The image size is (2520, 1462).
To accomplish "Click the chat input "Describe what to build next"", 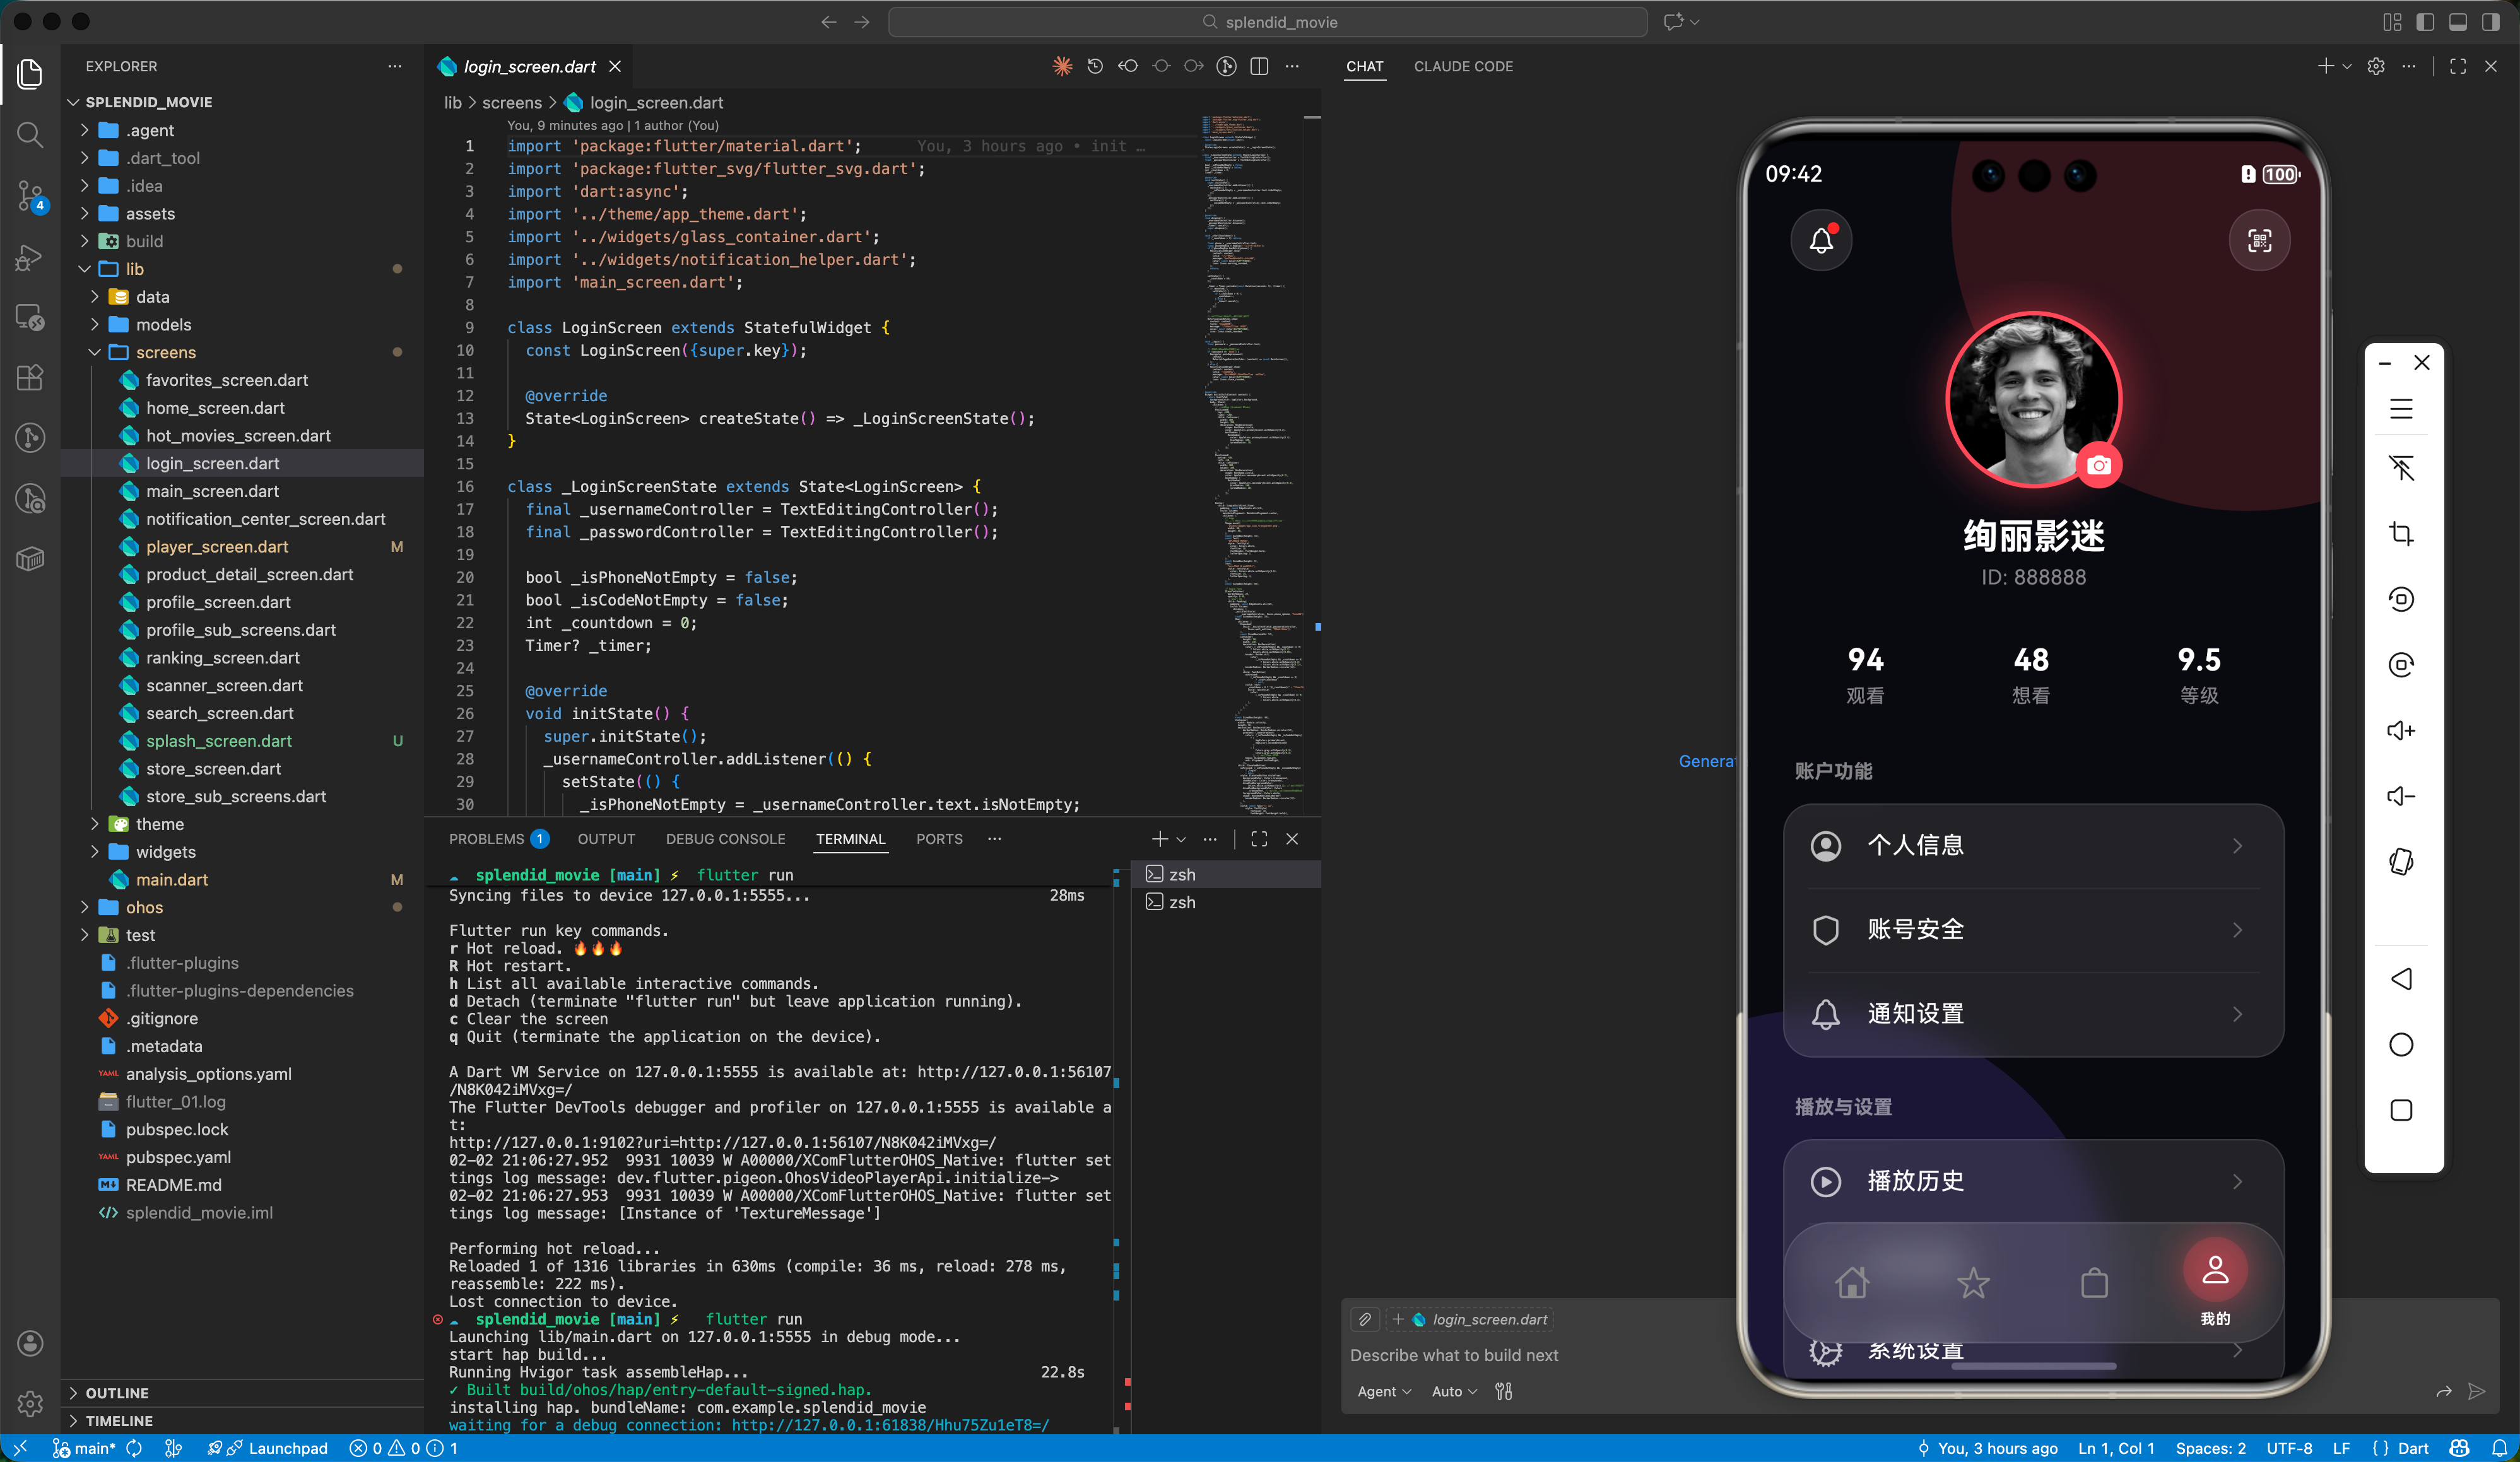I will pos(1454,1355).
